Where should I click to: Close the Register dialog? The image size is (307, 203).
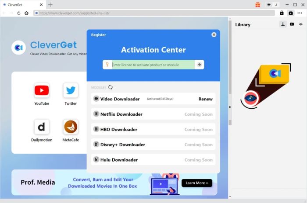coord(214,34)
